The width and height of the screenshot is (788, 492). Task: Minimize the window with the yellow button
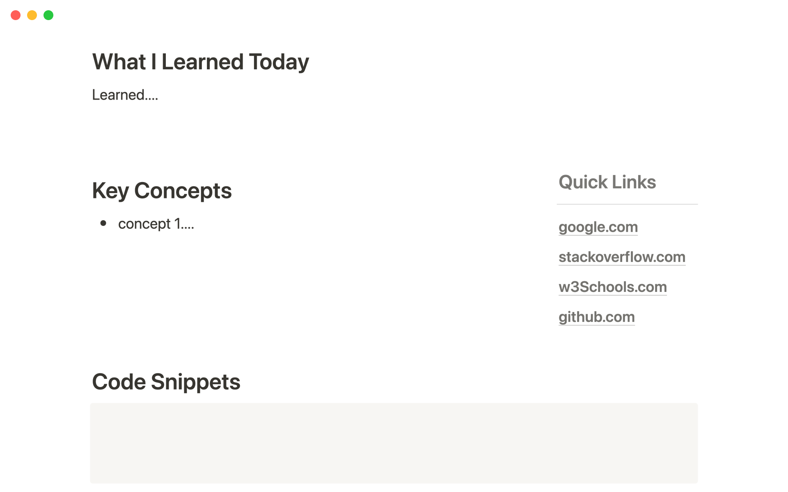tap(32, 15)
